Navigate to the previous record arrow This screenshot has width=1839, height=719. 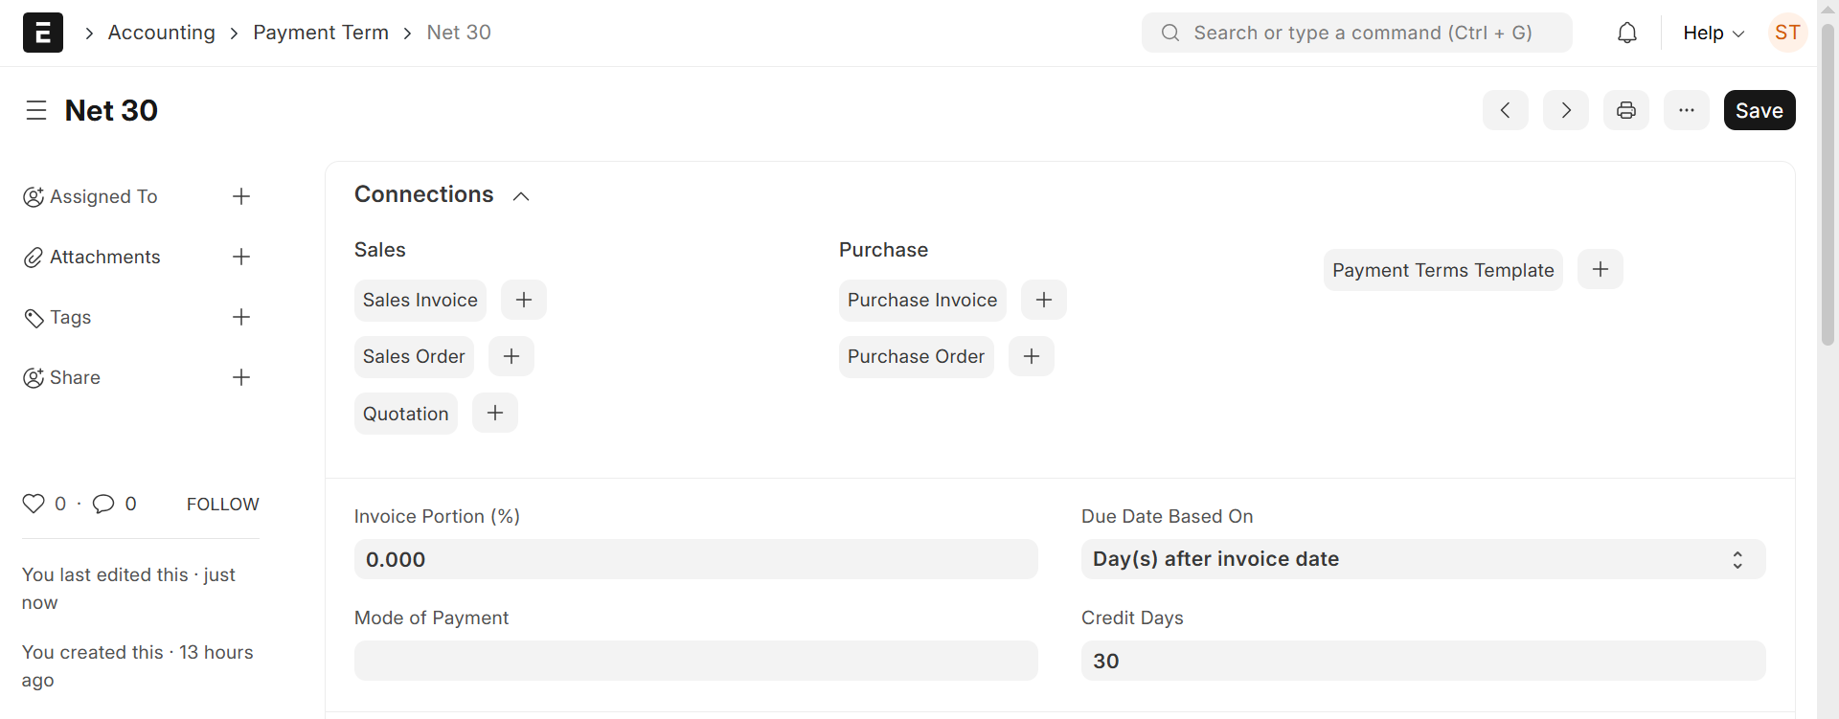coord(1506,109)
